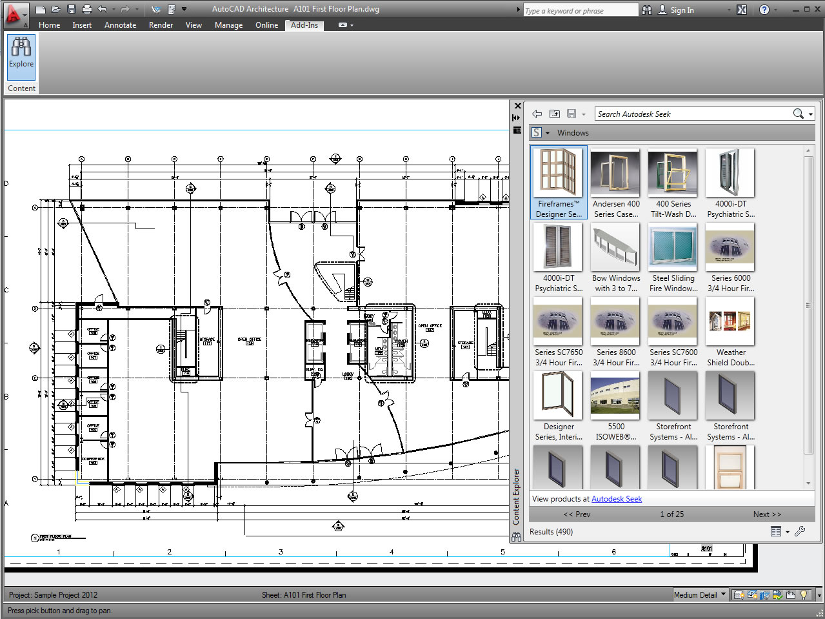Open a file using Quick Access Open icon
This screenshot has height=619, width=825.
(x=55, y=9)
